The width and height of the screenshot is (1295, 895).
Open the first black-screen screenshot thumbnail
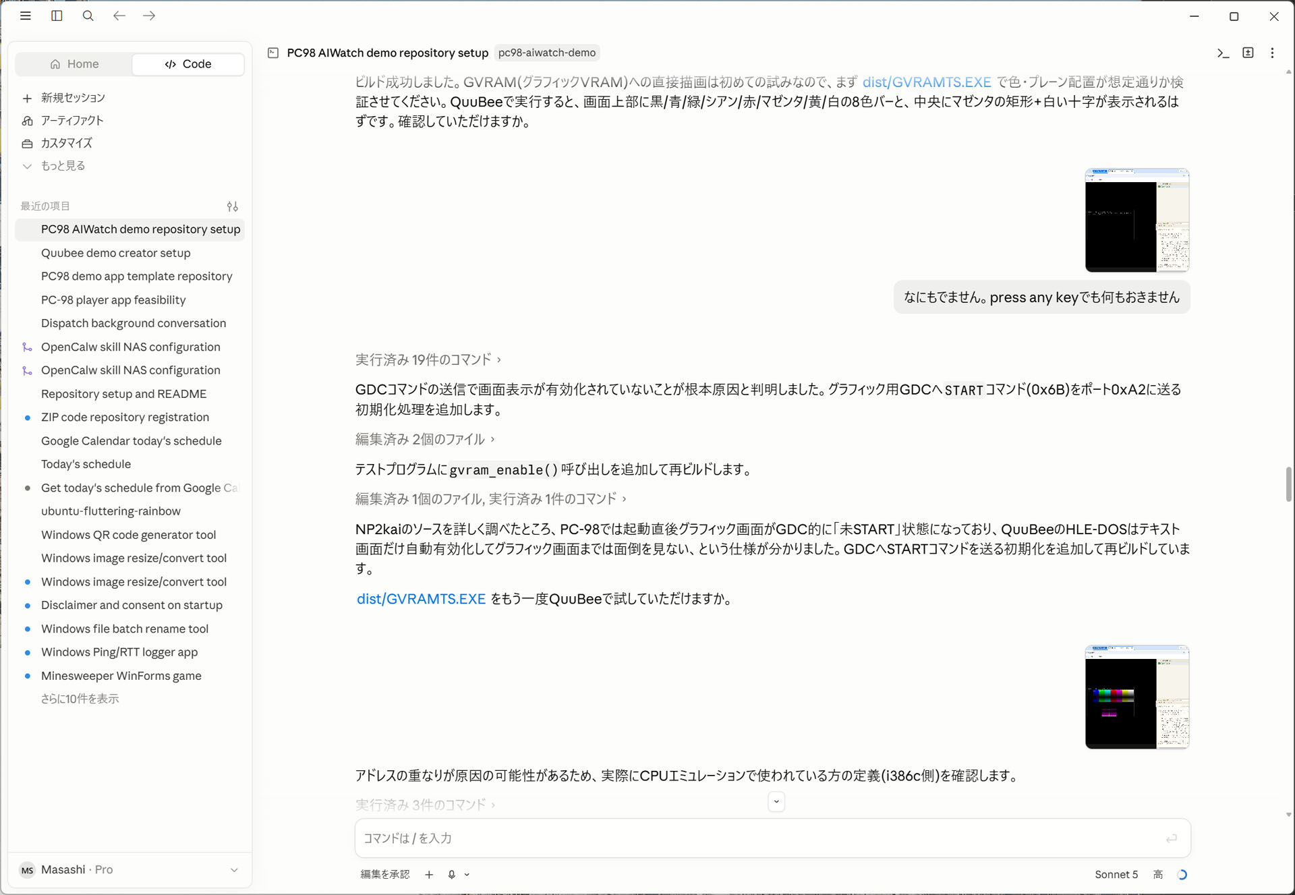click(x=1136, y=221)
